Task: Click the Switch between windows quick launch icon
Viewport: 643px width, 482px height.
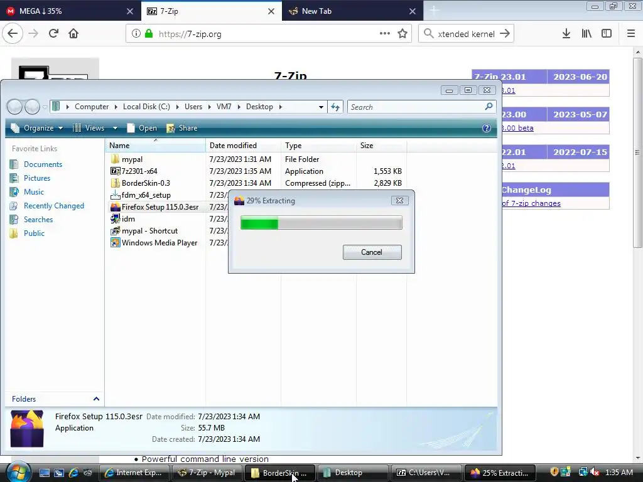Action: (58, 473)
